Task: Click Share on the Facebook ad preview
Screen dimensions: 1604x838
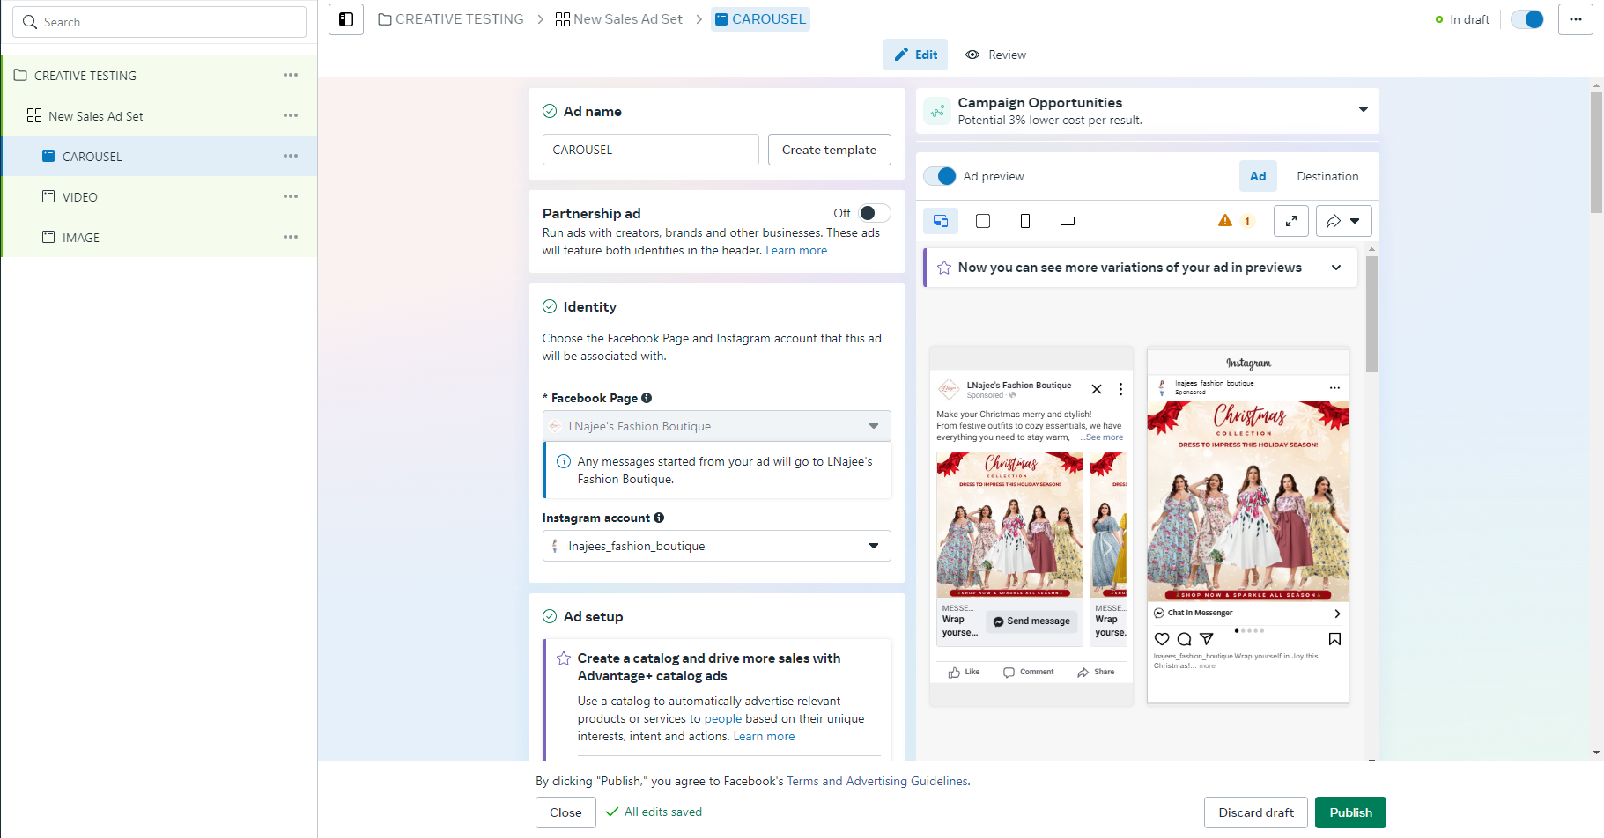Action: [1096, 673]
